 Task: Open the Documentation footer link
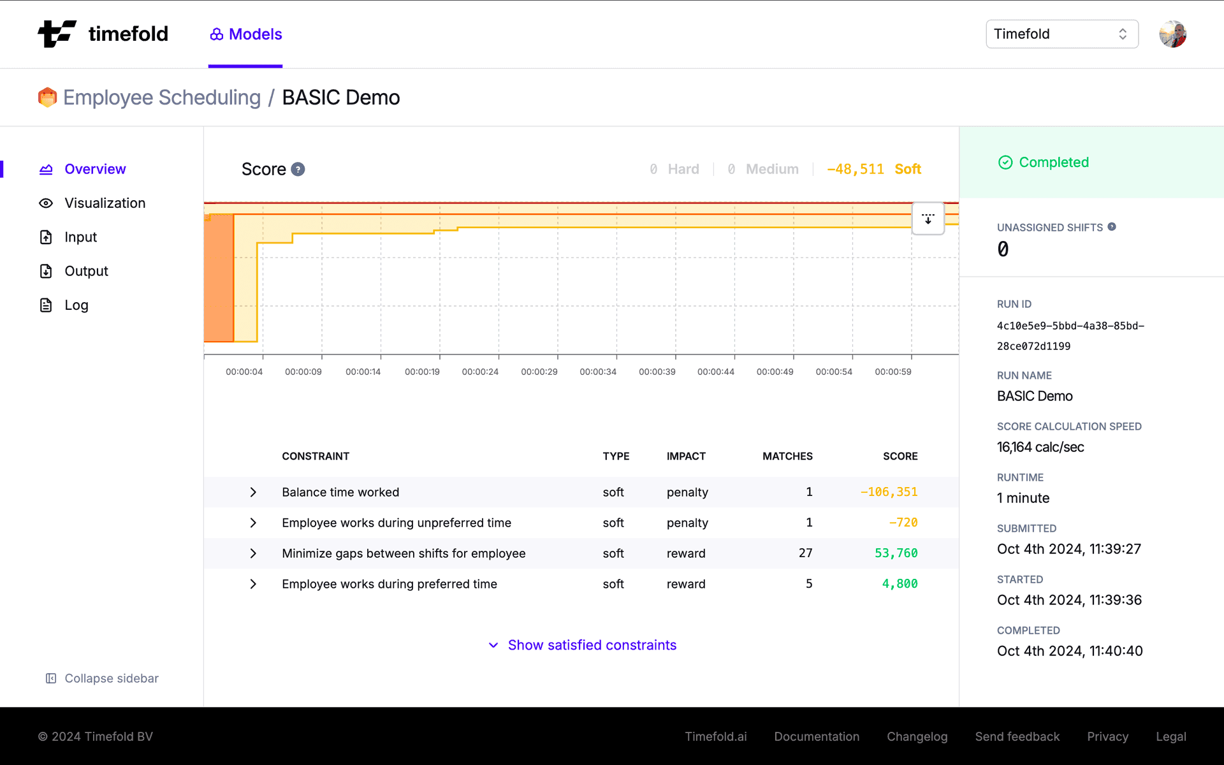coord(817,736)
